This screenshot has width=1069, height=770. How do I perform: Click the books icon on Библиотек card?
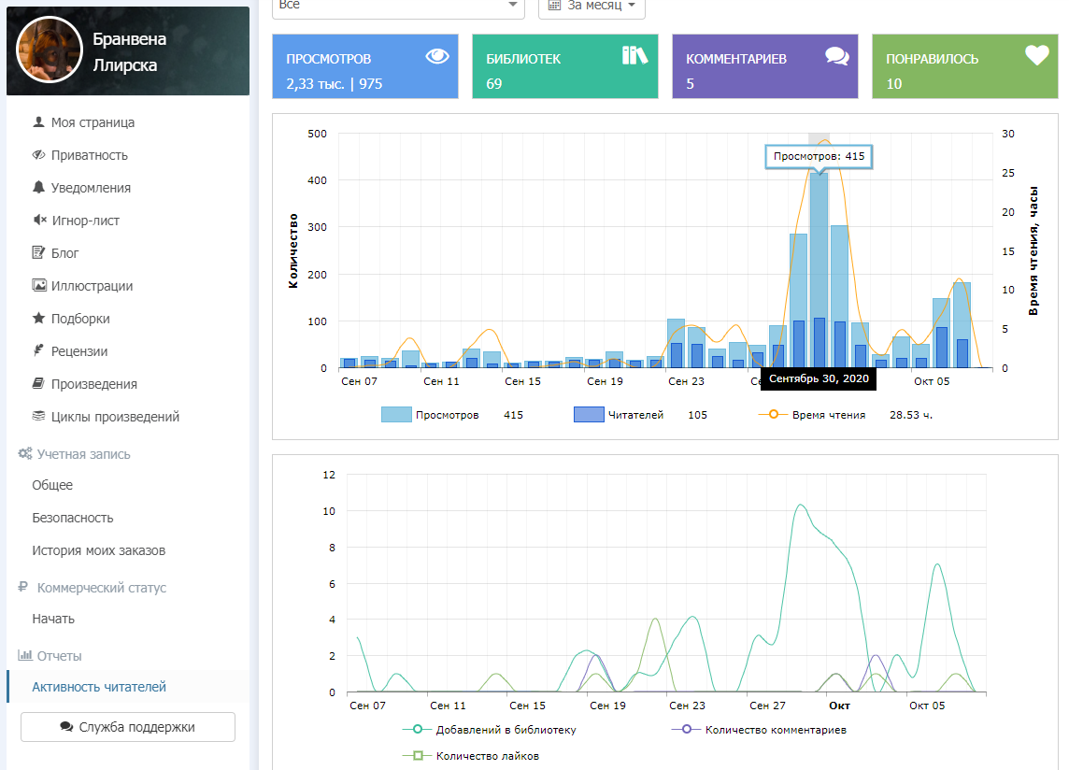coord(634,56)
